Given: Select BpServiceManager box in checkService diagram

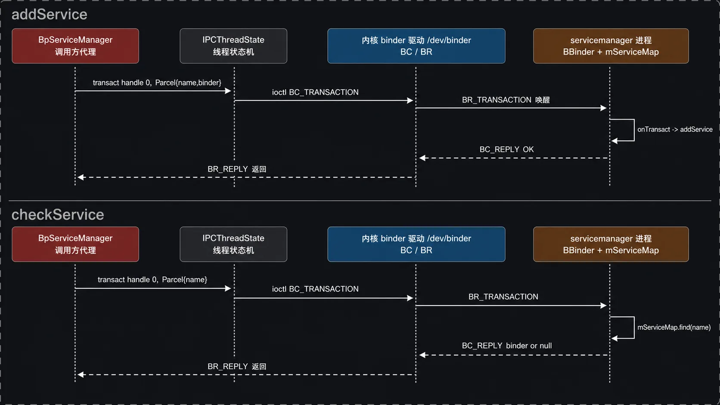Looking at the screenshot, I should [x=75, y=244].
